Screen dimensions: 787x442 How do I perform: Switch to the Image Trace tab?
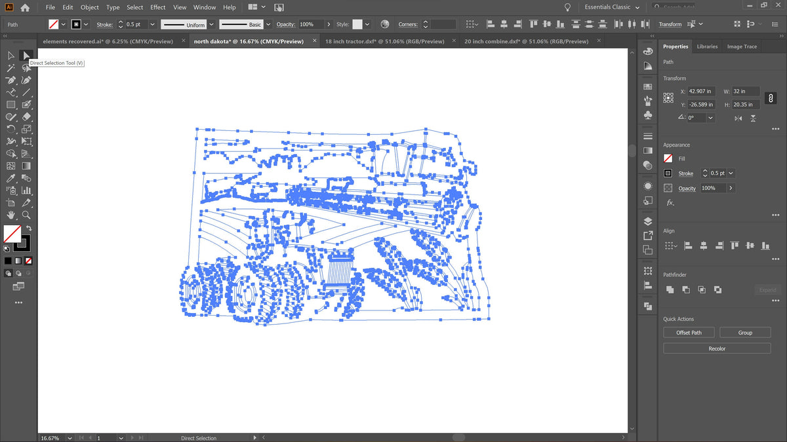click(x=742, y=46)
